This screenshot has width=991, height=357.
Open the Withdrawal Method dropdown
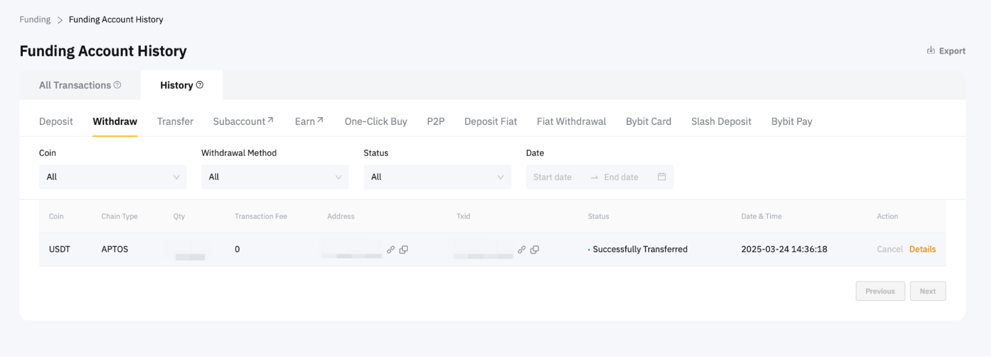click(275, 177)
